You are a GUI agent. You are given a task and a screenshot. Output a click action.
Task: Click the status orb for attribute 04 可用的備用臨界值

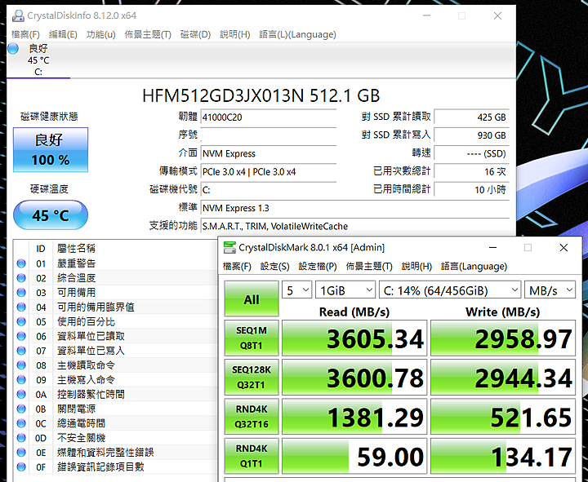[x=21, y=307]
